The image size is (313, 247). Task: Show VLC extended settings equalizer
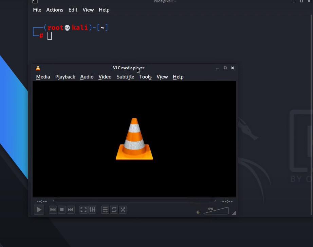pyautogui.click(x=92, y=210)
